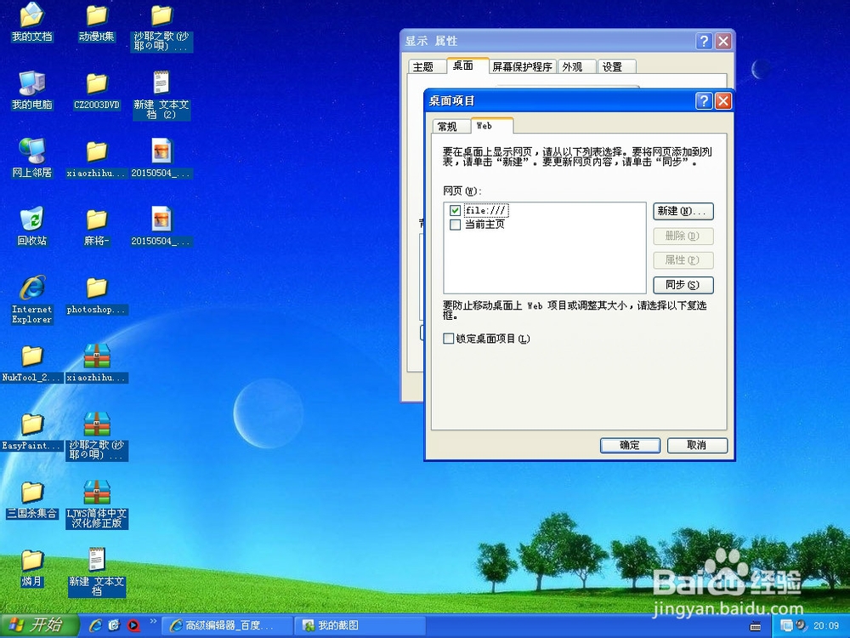Click the 同步(S) button
The image size is (850, 638).
[683, 284]
